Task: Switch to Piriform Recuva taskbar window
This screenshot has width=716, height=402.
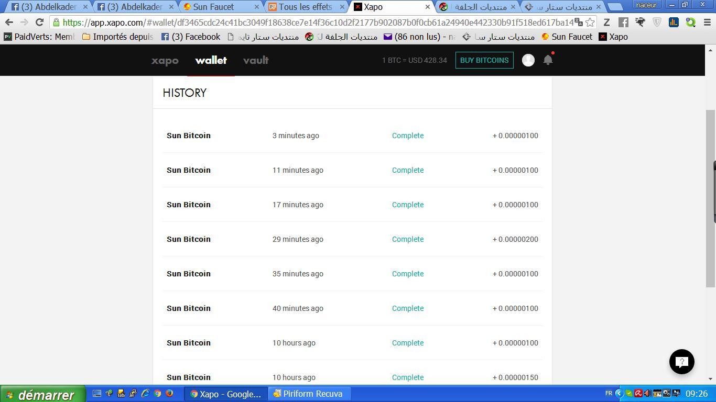Action: pyautogui.click(x=309, y=394)
